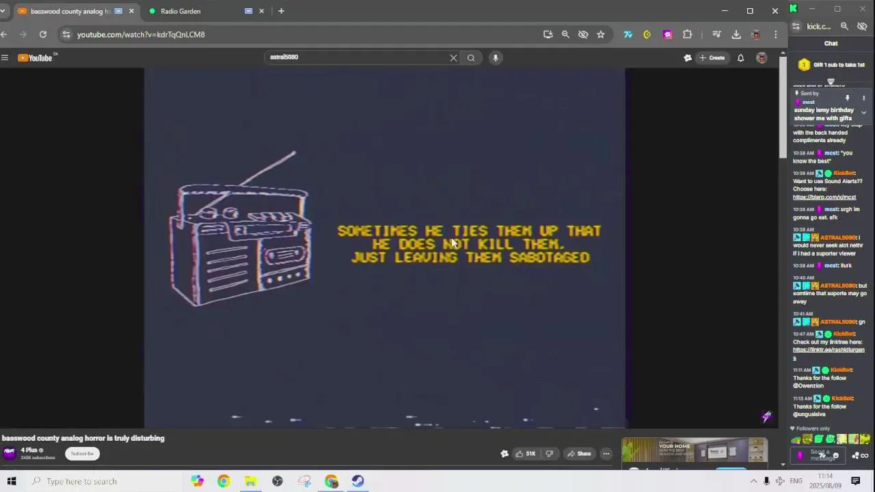Click the Gift 1 sub banner
875x492 pixels.
[x=831, y=65]
